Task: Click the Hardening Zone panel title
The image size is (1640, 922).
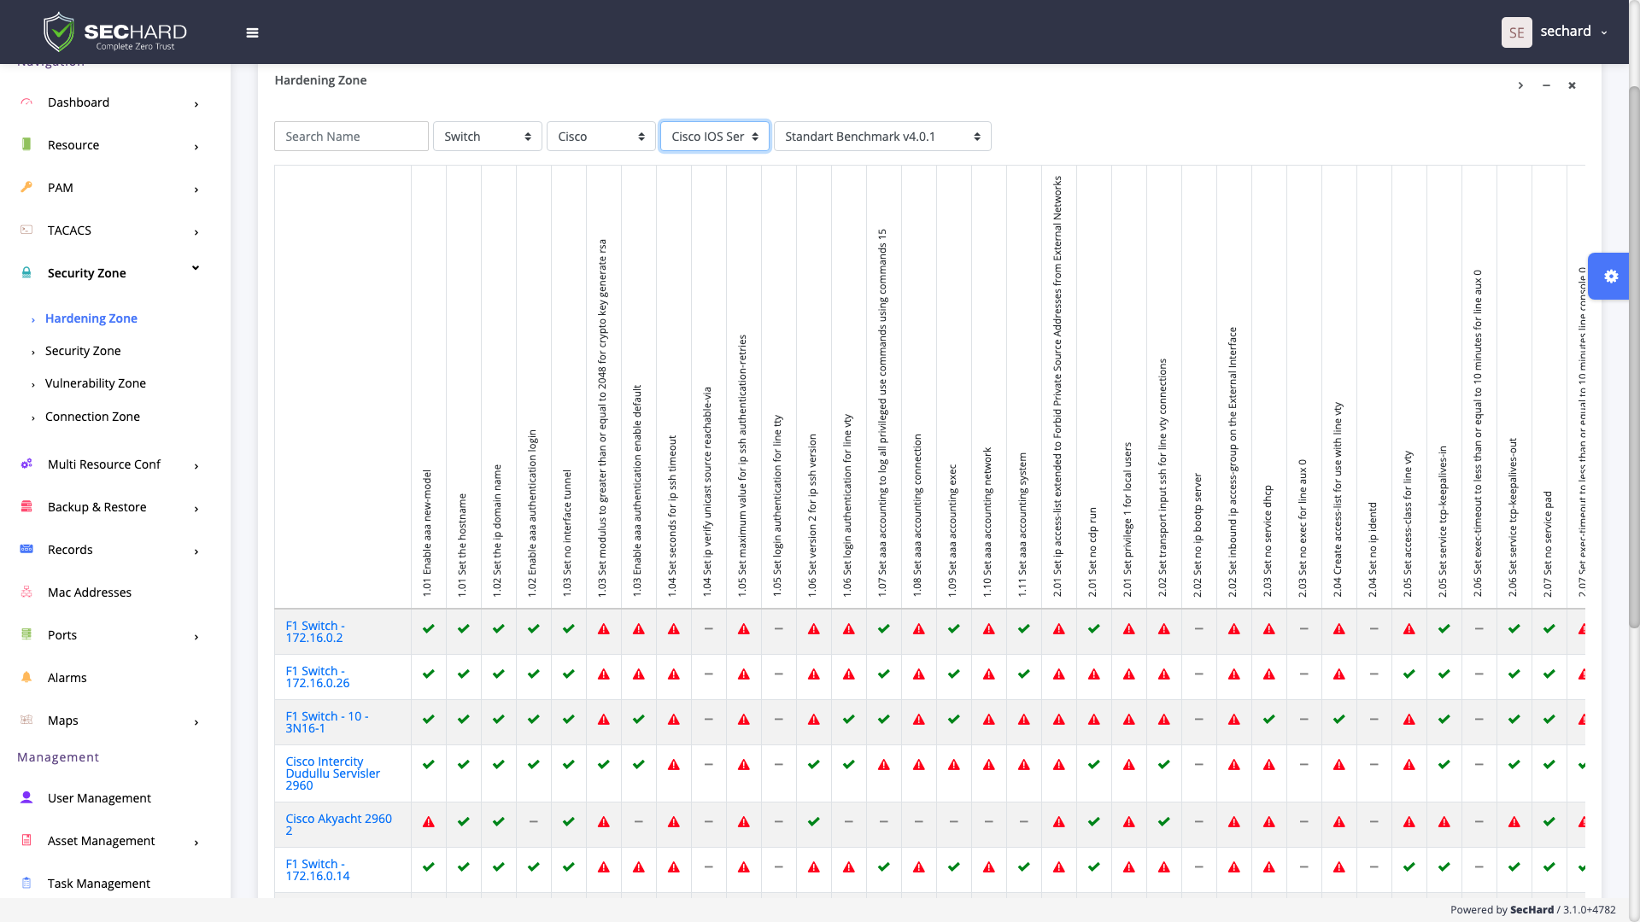Action: tap(320, 80)
